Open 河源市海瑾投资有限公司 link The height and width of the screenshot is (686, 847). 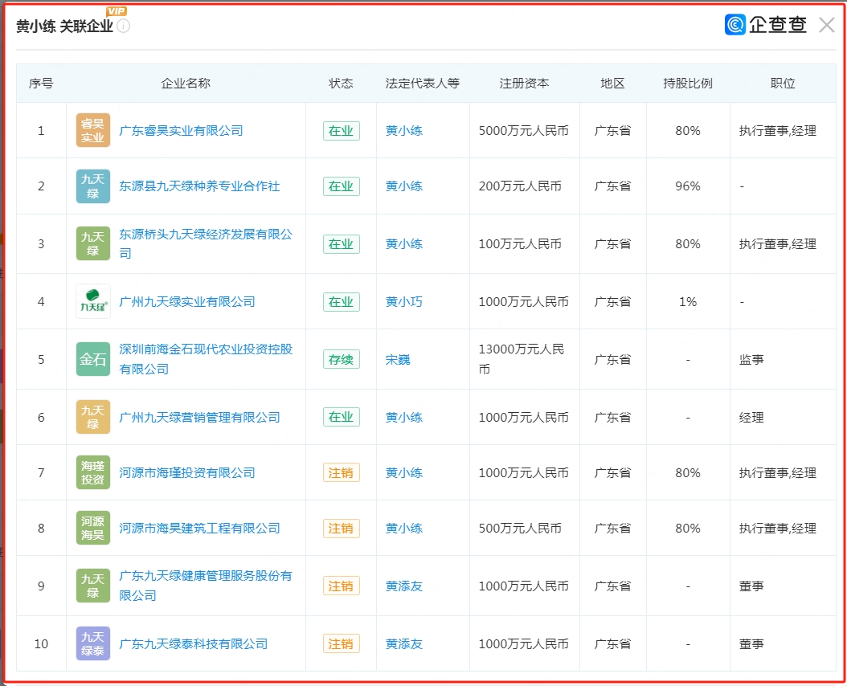(x=187, y=473)
